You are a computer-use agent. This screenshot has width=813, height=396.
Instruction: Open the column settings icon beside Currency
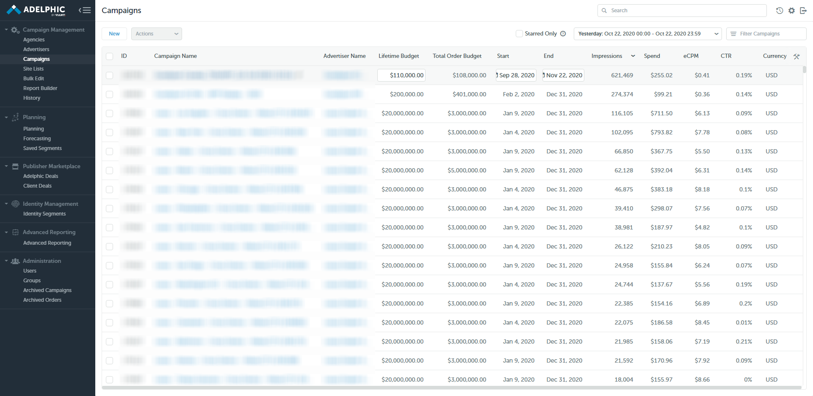(796, 56)
